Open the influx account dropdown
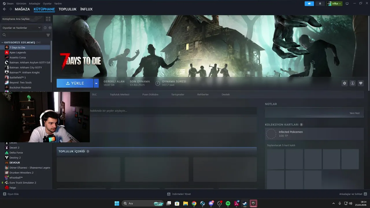Viewport: 370px width, 208px height. coord(334,4)
